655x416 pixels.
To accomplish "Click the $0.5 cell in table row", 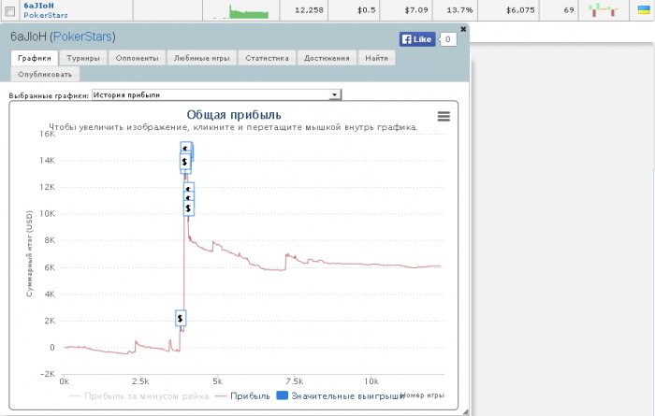I will (x=366, y=10).
